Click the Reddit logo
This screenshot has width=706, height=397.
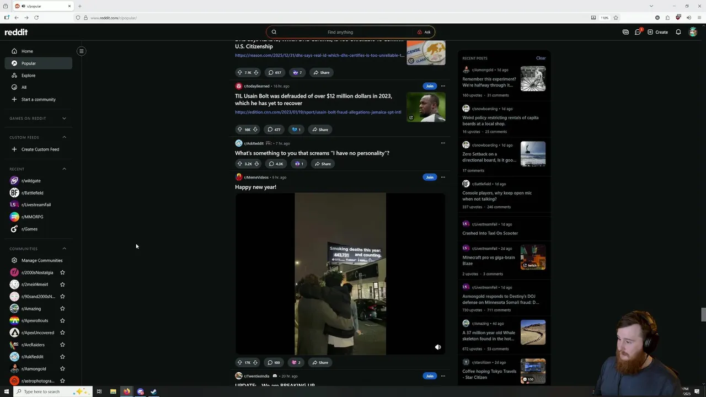(16, 32)
